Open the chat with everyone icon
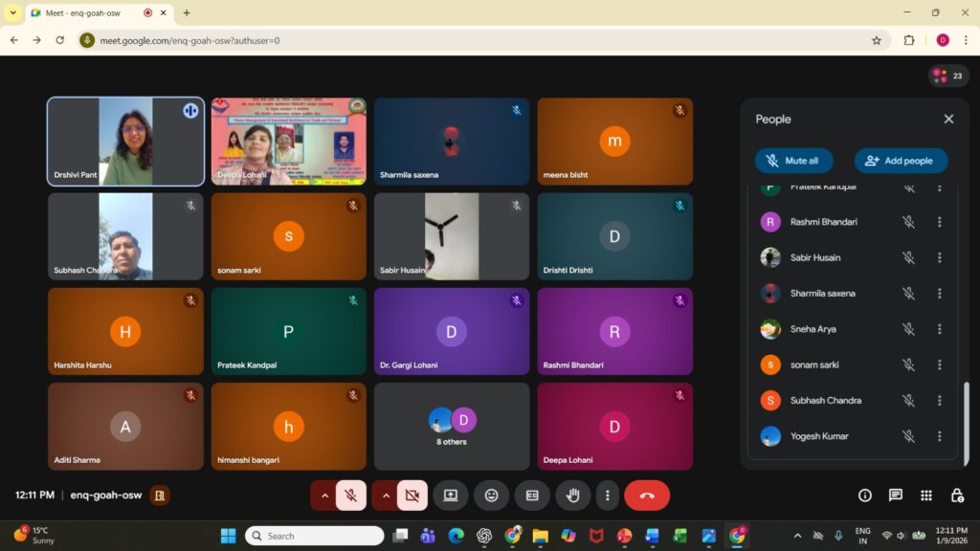 (896, 496)
